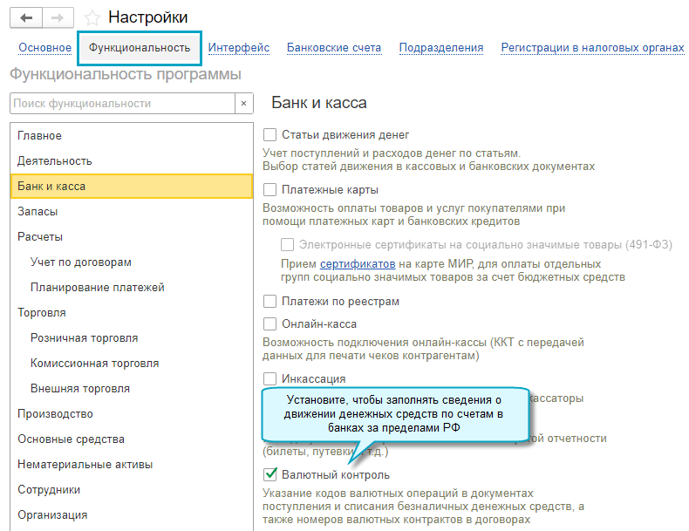
Task: Click the Платежные карты label
Action: click(x=330, y=190)
